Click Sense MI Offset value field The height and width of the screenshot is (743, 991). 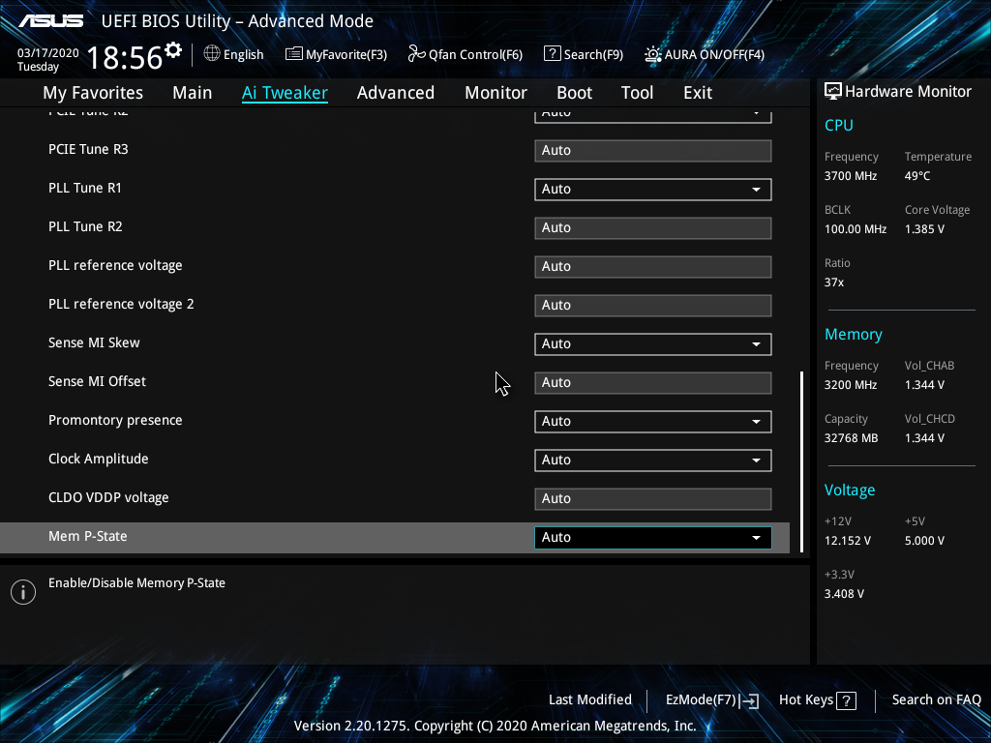653,383
